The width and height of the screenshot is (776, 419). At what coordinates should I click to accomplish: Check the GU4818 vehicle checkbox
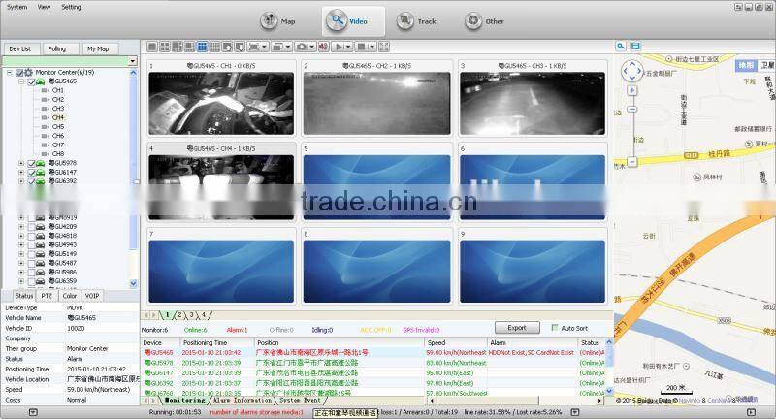tap(31, 236)
